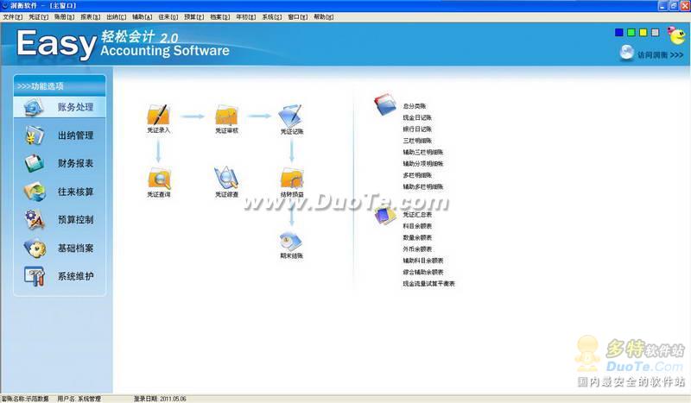The image size is (691, 403).
Task: Visit the 访问润衡 >>> link
Action: click(660, 54)
